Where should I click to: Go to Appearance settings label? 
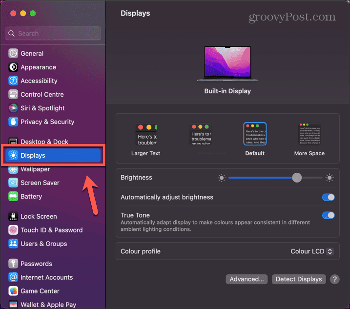(39, 67)
